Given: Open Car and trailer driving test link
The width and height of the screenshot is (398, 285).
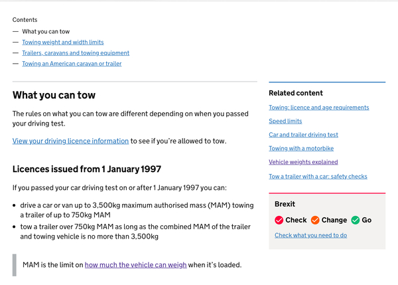Looking at the screenshot, I should [303, 135].
